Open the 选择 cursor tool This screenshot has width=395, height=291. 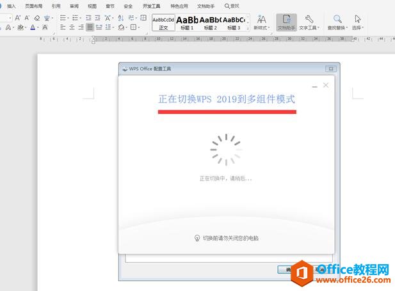click(x=358, y=22)
